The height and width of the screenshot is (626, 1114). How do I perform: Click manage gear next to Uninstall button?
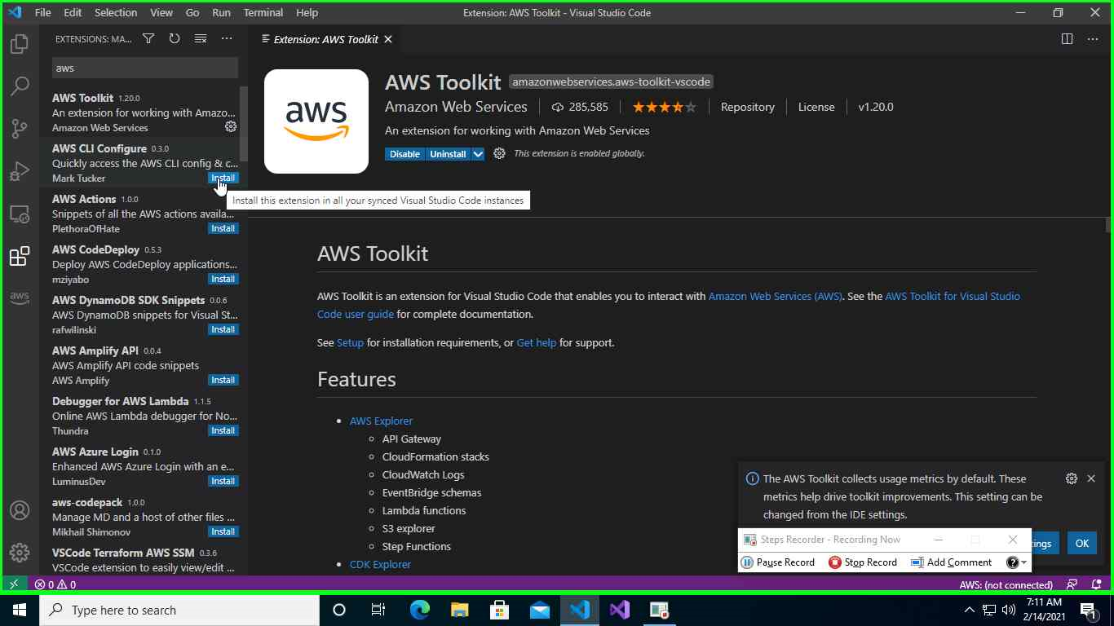coord(499,153)
